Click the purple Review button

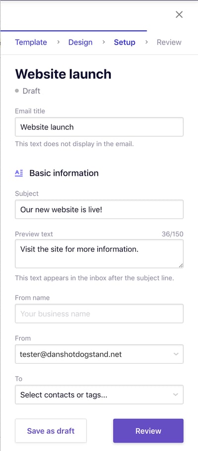pos(148,431)
